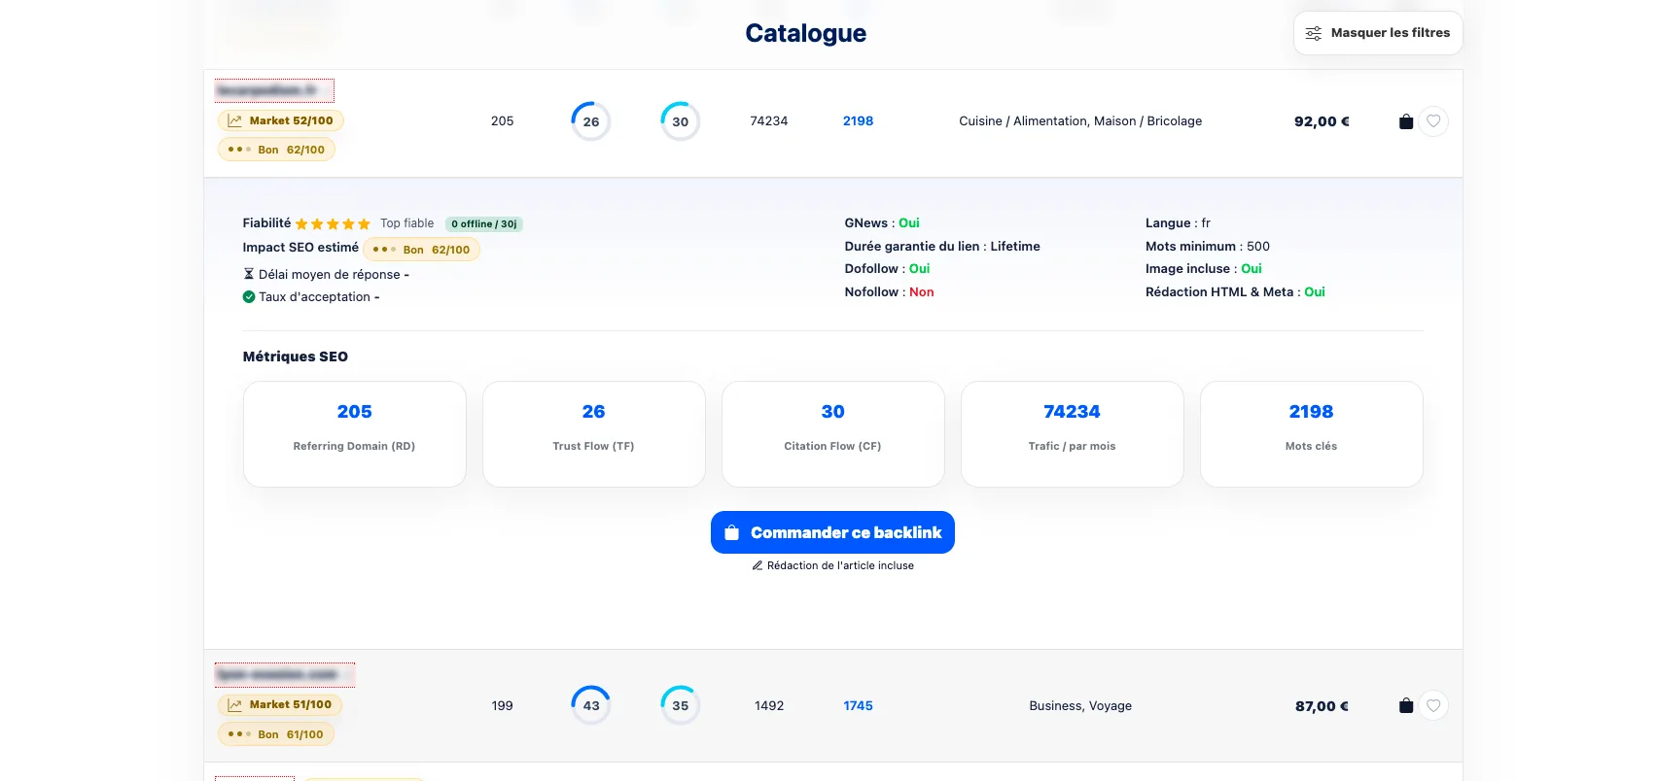Click the Bon 62/100 badge in first row

(276, 150)
